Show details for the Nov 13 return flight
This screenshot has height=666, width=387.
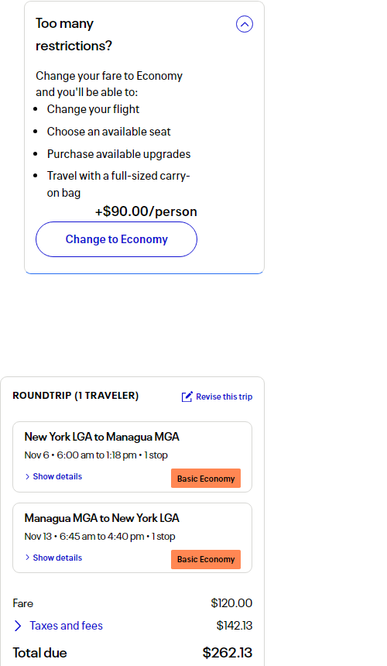pyautogui.click(x=57, y=558)
